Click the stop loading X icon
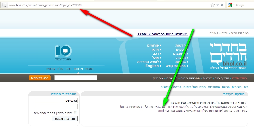 pos(222,5)
